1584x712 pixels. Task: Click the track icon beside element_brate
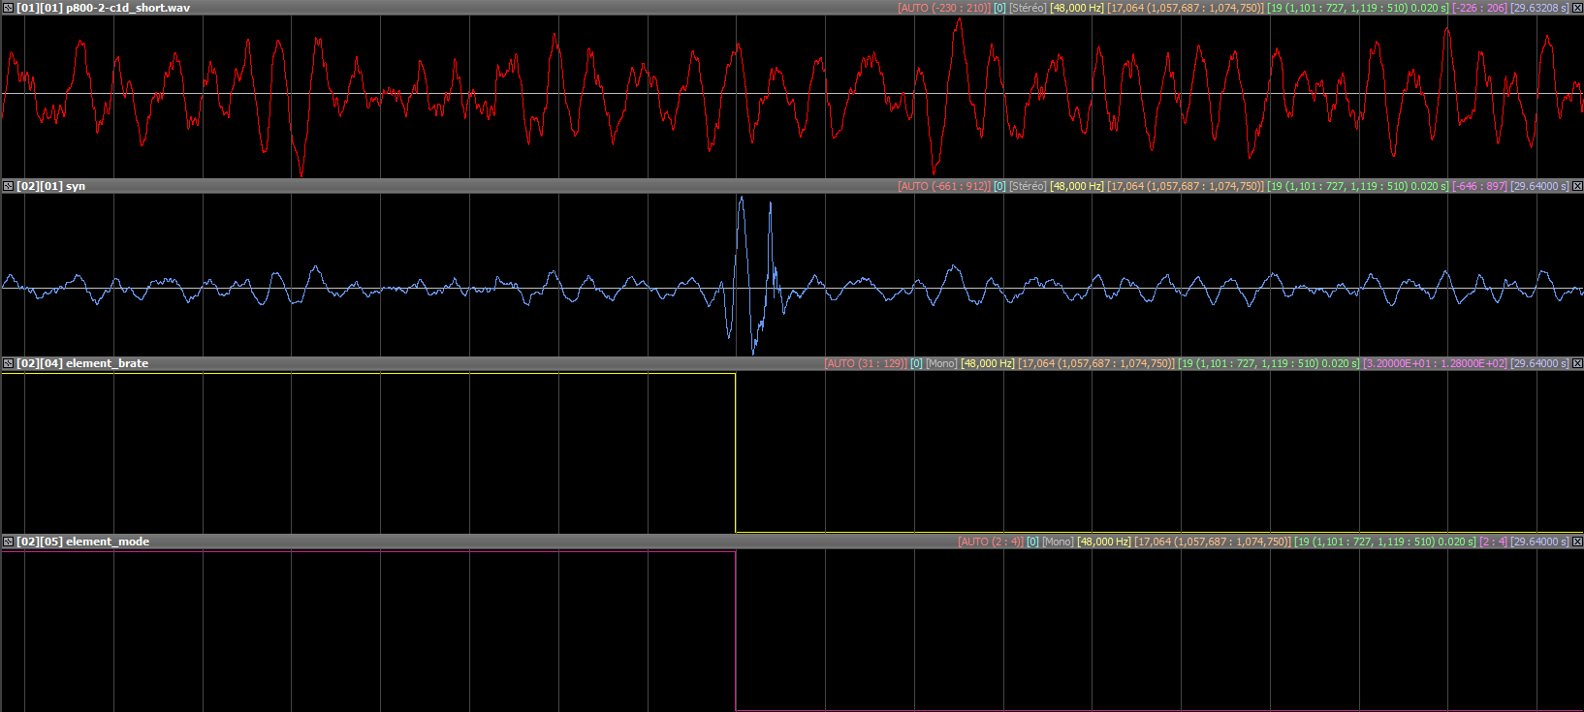(x=8, y=363)
